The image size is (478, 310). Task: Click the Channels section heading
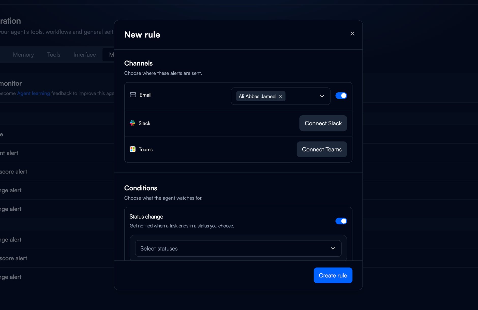tap(138, 63)
